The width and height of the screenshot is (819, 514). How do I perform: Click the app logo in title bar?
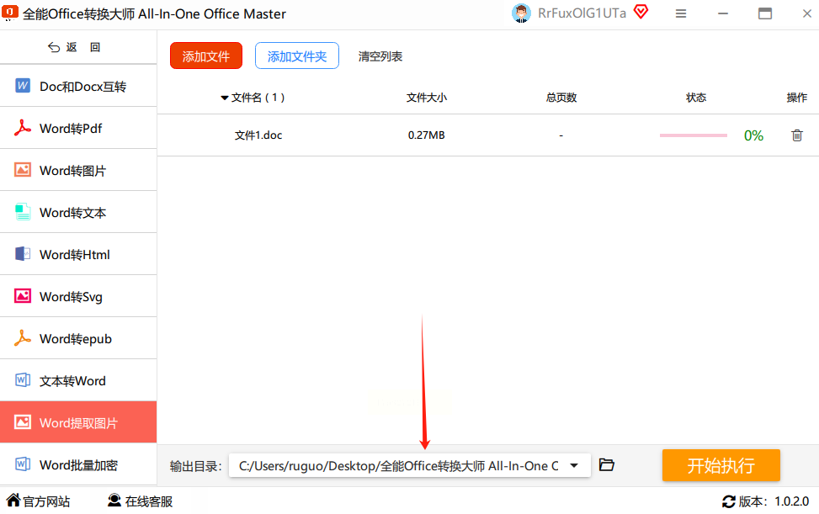(10, 13)
